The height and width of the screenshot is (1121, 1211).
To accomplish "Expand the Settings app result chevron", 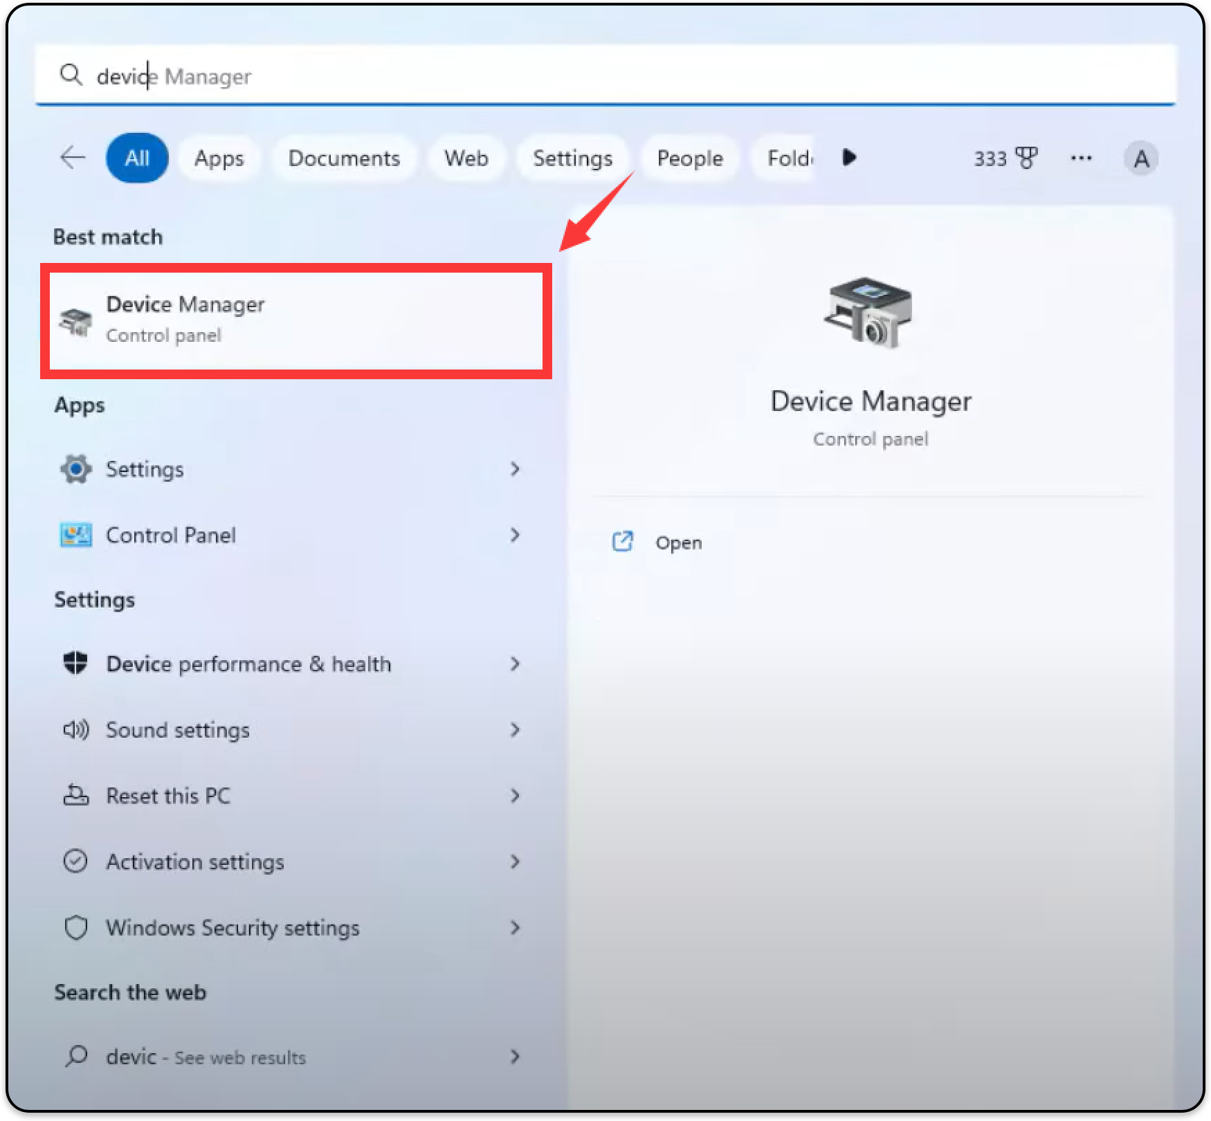I will [x=515, y=469].
